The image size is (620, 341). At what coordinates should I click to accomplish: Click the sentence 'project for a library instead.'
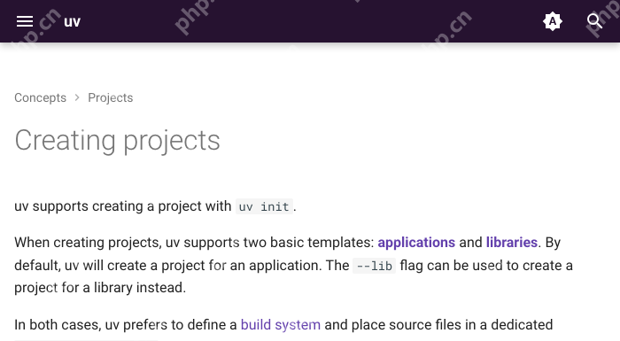pos(100,288)
